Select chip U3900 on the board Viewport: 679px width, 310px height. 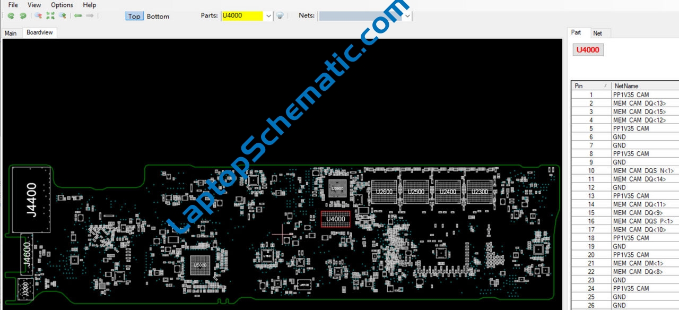(x=337, y=188)
